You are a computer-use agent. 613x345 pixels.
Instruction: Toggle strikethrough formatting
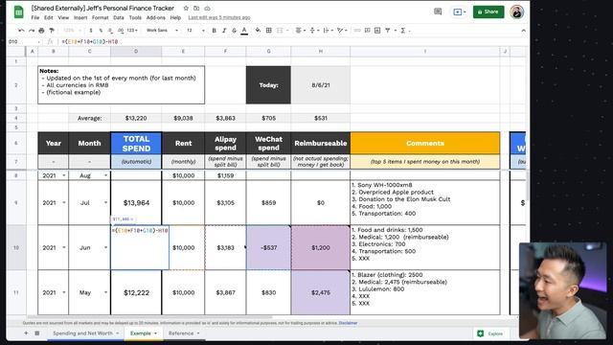pyautogui.click(x=234, y=31)
